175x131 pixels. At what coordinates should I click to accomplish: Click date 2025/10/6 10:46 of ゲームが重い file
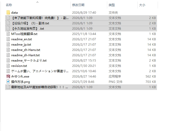tap(84, 71)
